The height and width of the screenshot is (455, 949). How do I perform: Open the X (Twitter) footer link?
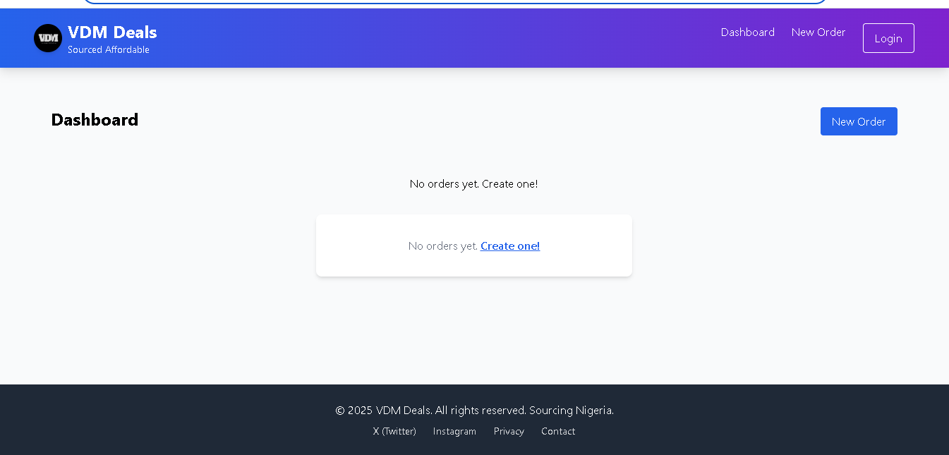pyautogui.click(x=394, y=431)
